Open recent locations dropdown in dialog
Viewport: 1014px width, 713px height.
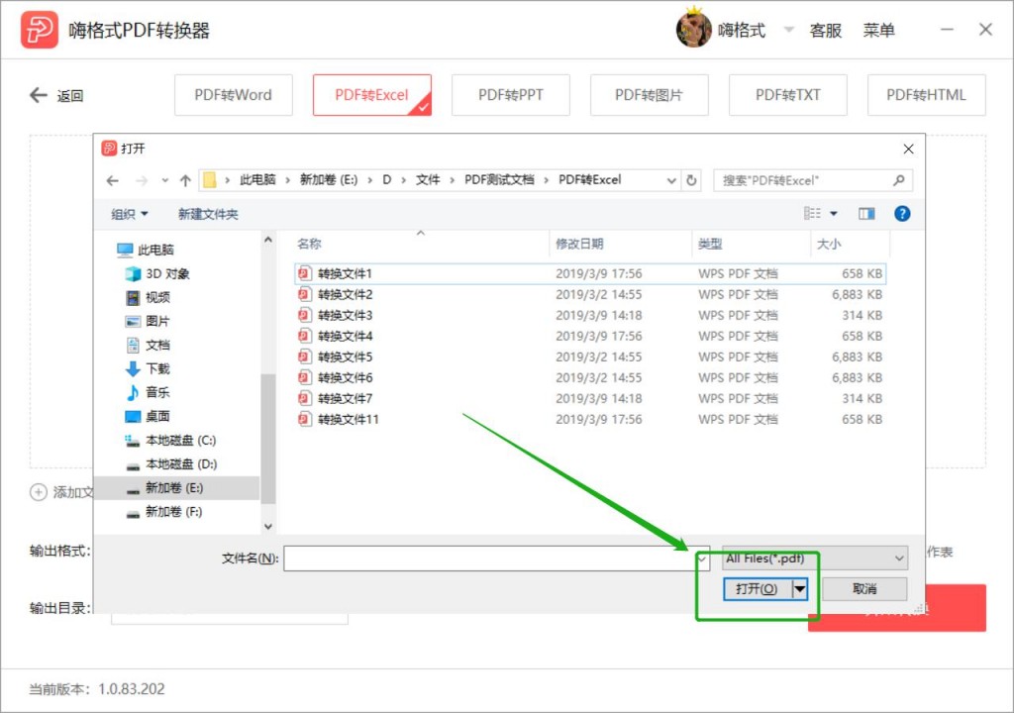pyautogui.click(x=165, y=180)
